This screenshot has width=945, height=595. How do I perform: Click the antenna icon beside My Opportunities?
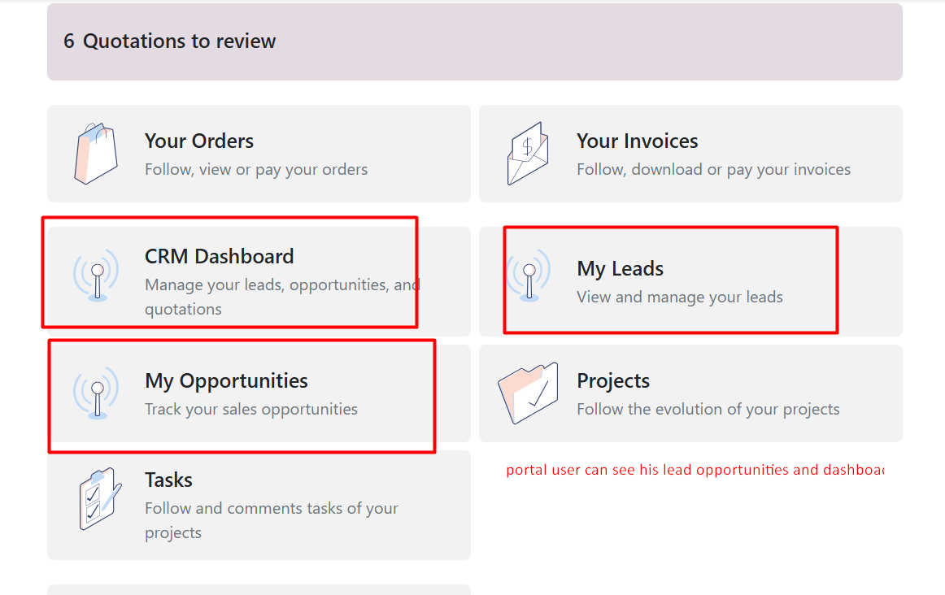[96, 393]
